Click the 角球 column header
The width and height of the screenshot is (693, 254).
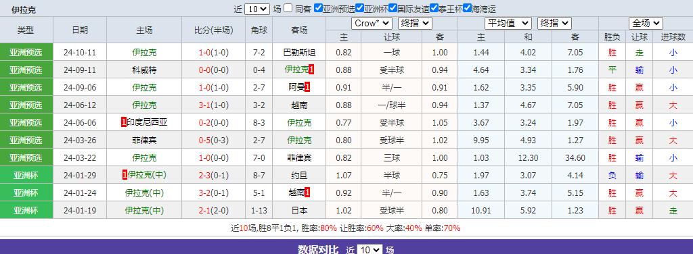coord(259,30)
